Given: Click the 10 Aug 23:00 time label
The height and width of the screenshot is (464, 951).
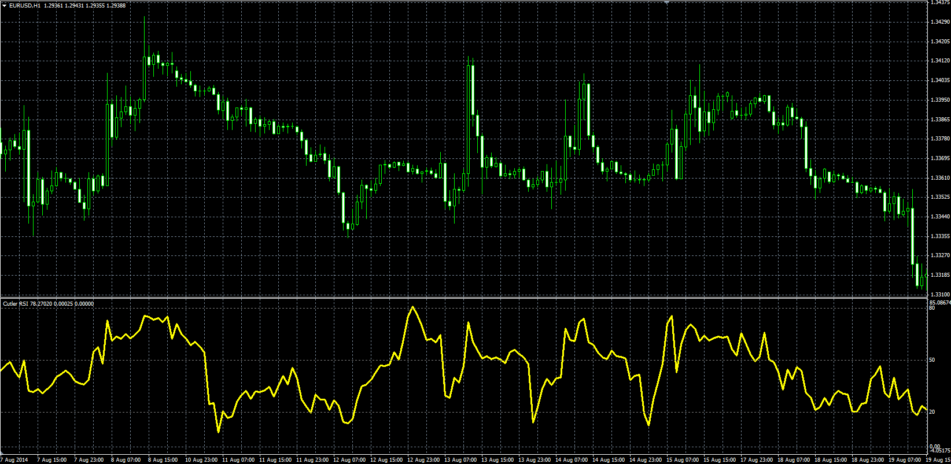Looking at the screenshot, I should click(x=201, y=460).
